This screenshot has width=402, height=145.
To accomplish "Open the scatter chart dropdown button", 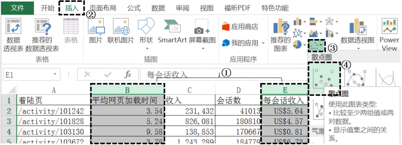I will 316,45.
